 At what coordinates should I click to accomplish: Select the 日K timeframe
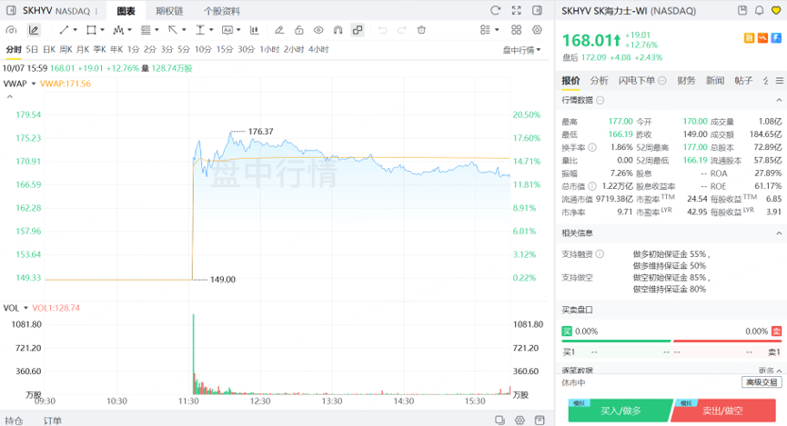tap(49, 49)
